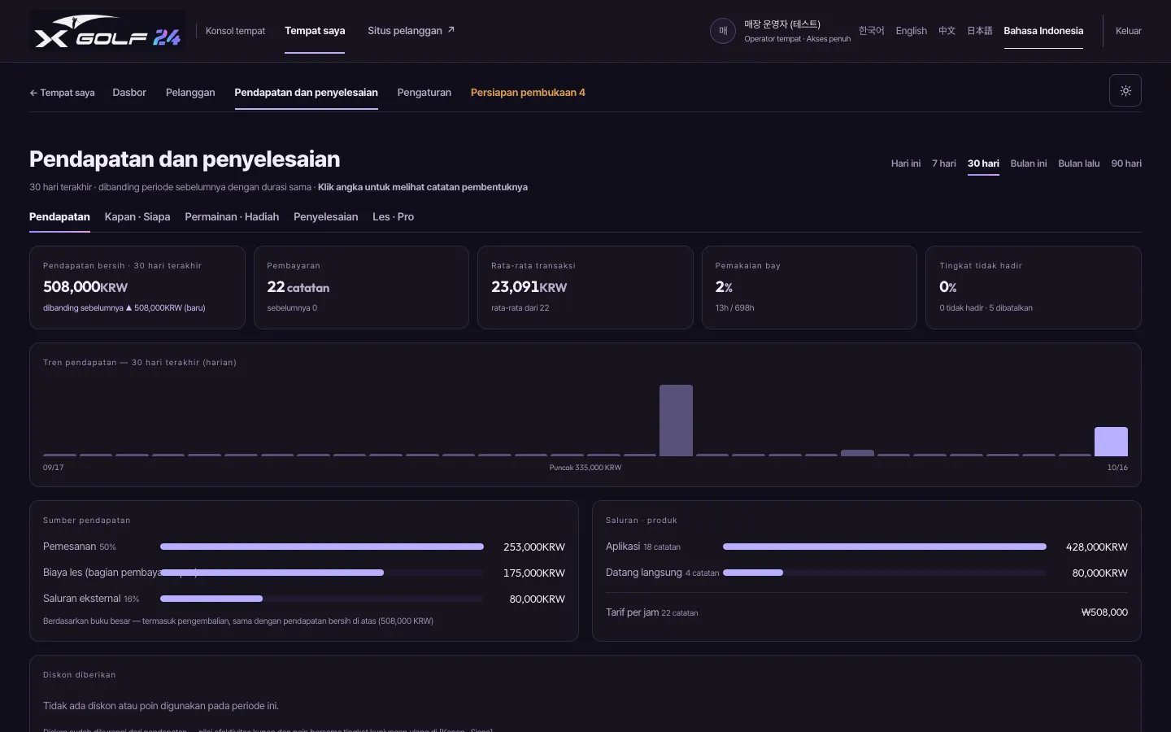Set the period to Hari ini
The height and width of the screenshot is (732, 1171).
coord(906,163)
